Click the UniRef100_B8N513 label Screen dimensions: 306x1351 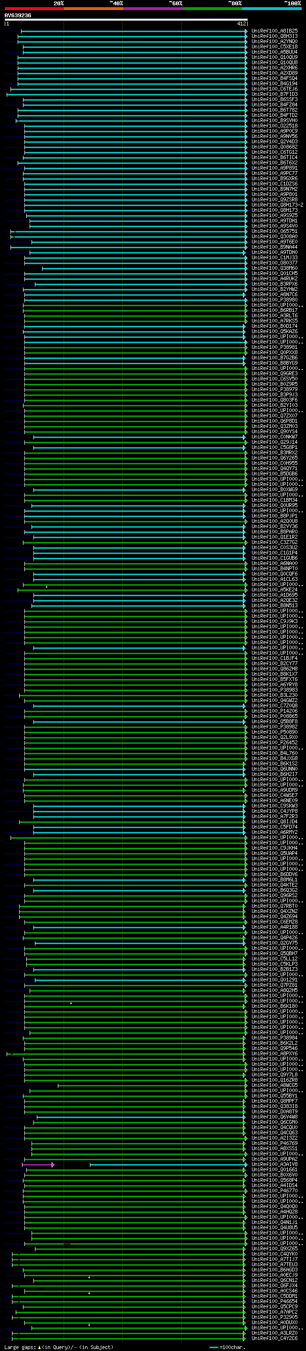(x=274, y=605)
